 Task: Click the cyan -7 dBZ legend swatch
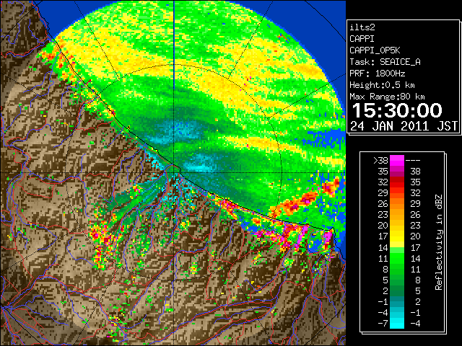(397, 323)
